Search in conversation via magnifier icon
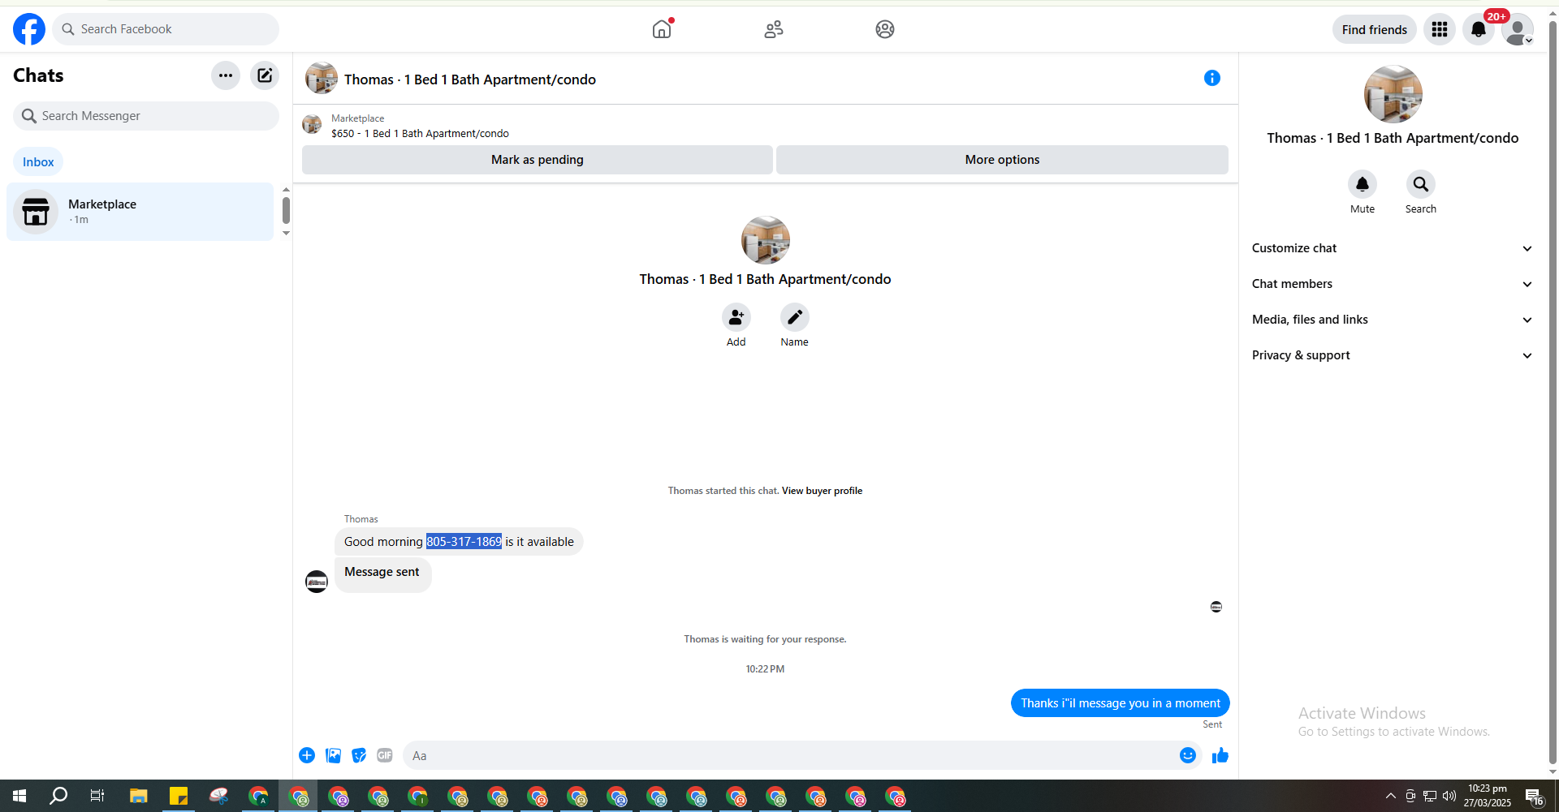This screenshot has height=812, width=1559. 1421,184
